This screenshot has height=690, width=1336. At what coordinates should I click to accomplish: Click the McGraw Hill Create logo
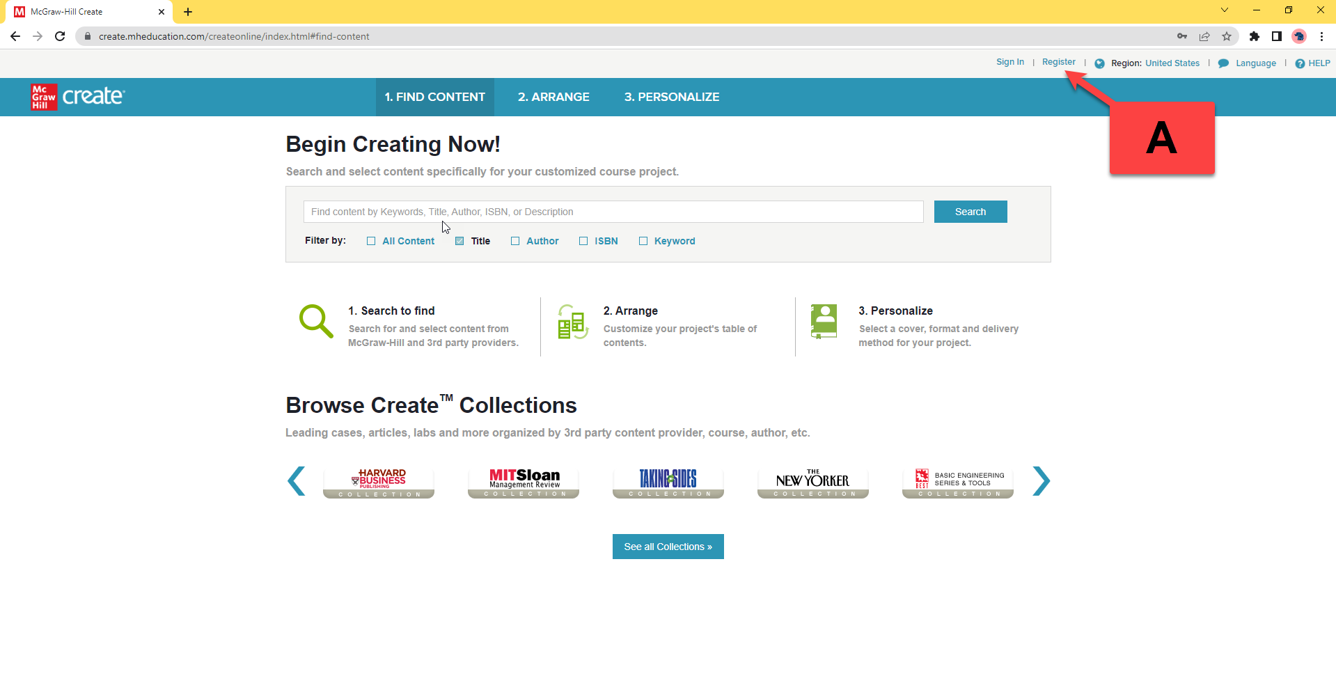[x=77, y=97]
